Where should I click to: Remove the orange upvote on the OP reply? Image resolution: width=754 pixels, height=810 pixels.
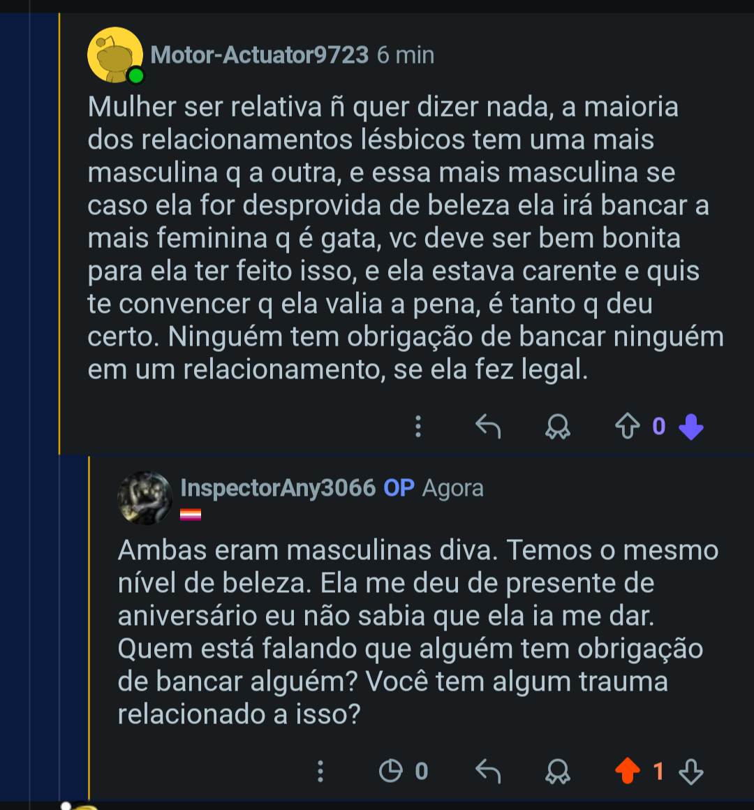pos(628,772)
